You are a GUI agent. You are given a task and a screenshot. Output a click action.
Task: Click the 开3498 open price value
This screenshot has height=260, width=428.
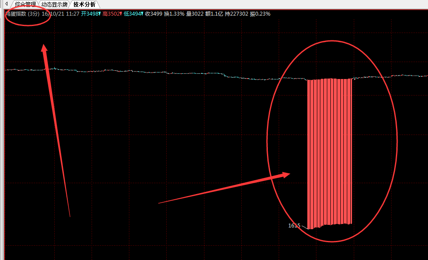tap(89, 14)
